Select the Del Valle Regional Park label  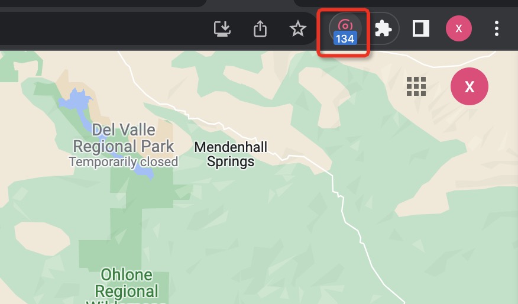(123, 138)
